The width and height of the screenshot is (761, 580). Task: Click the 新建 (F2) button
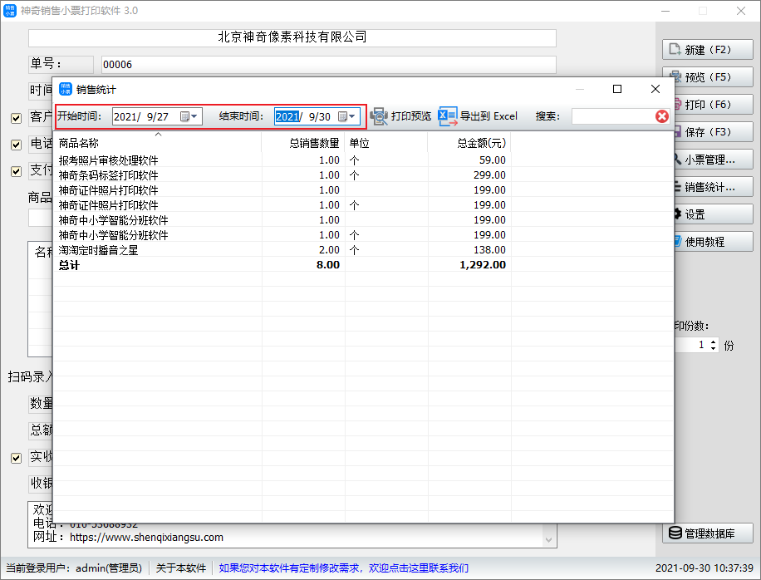(x=708, y=50)
